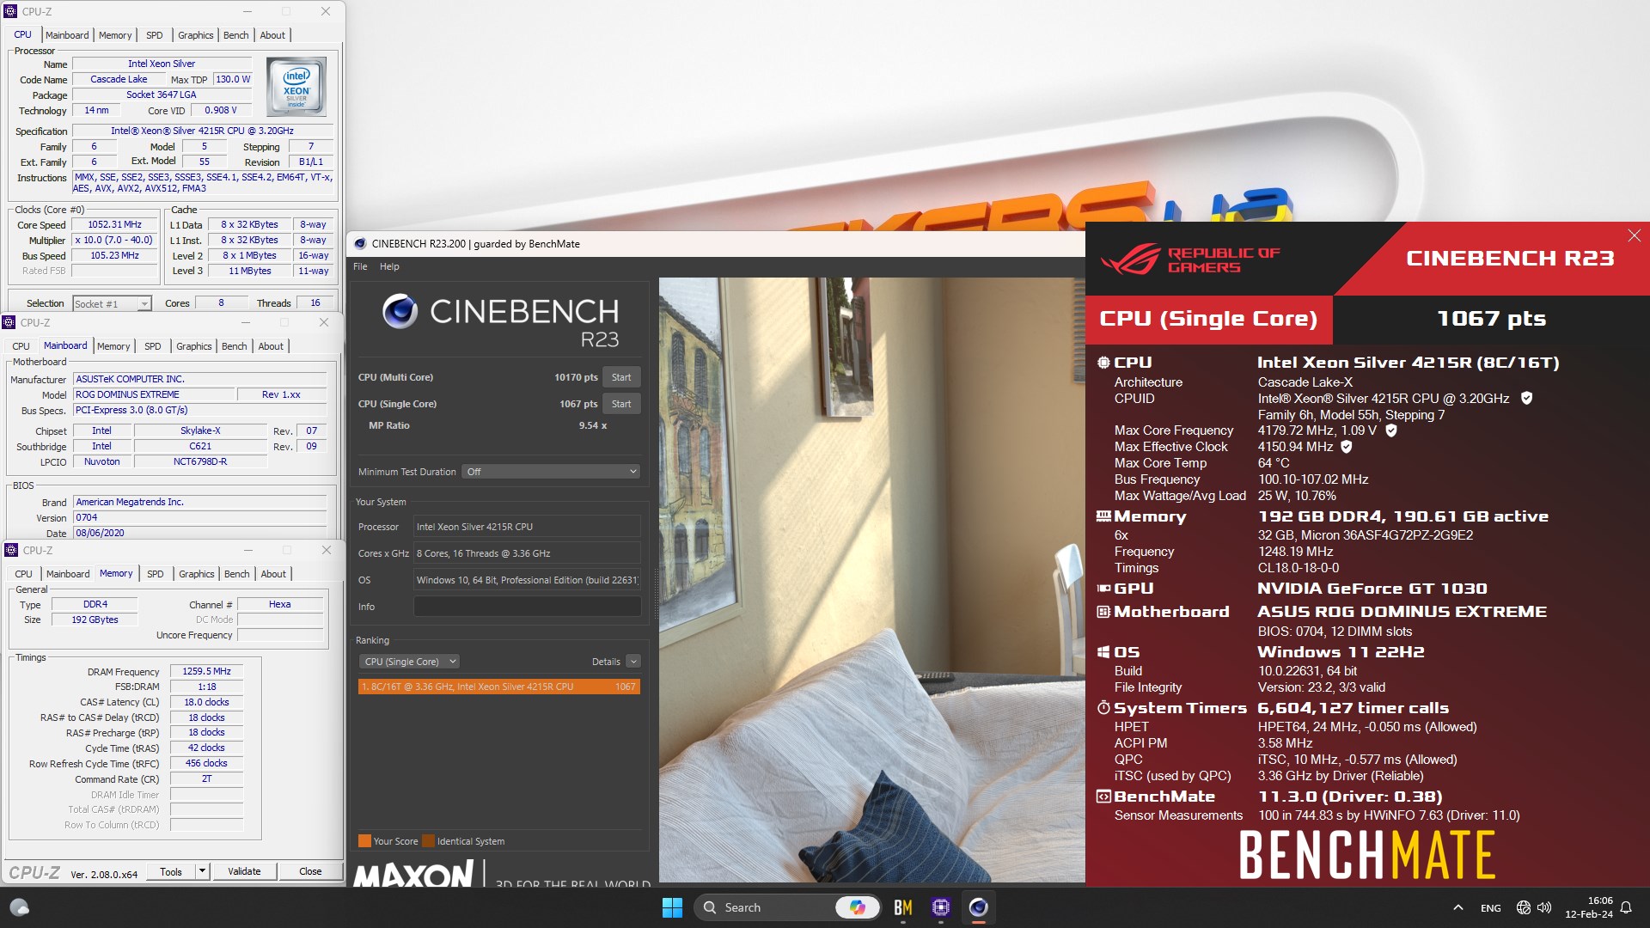Show hidden tray icons chevron
The height and width of the screenshot is (928, 1650).
[x=1457, y=907]
